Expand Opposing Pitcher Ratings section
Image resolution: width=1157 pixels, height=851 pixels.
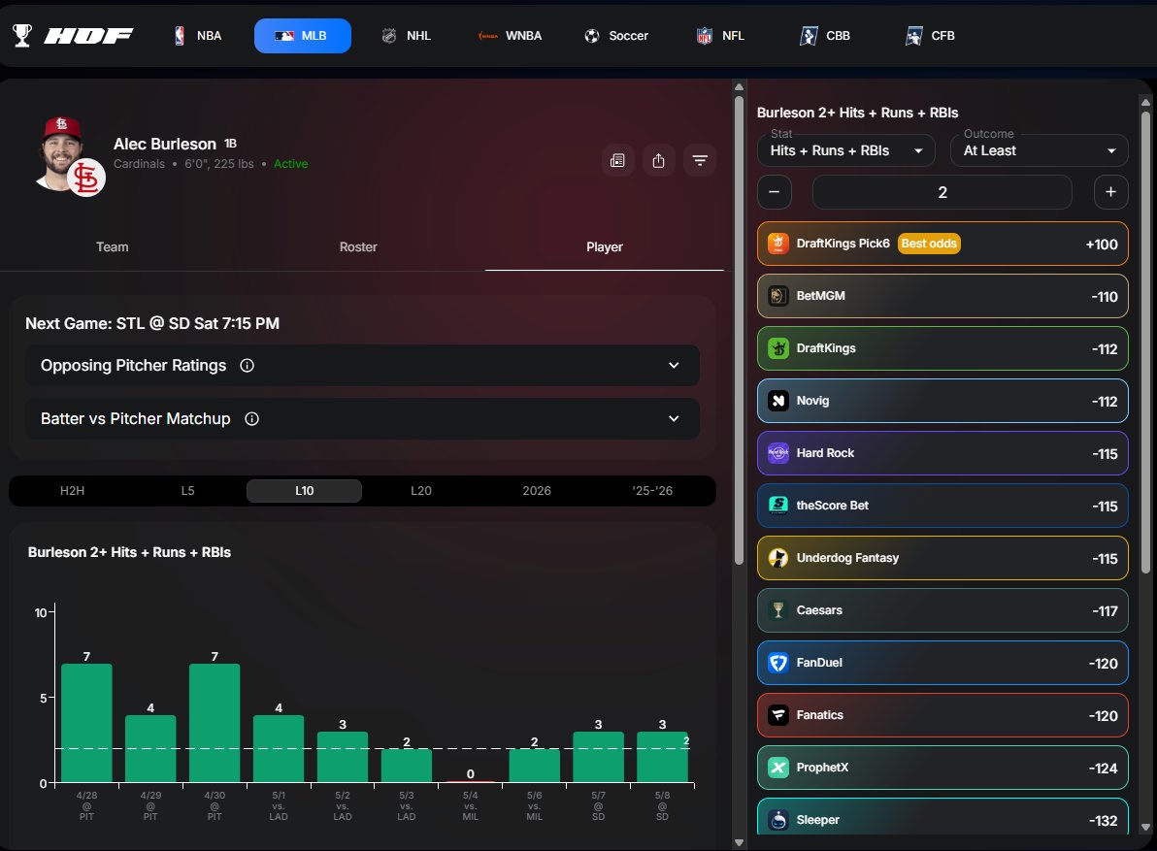(x=362, y=366)
